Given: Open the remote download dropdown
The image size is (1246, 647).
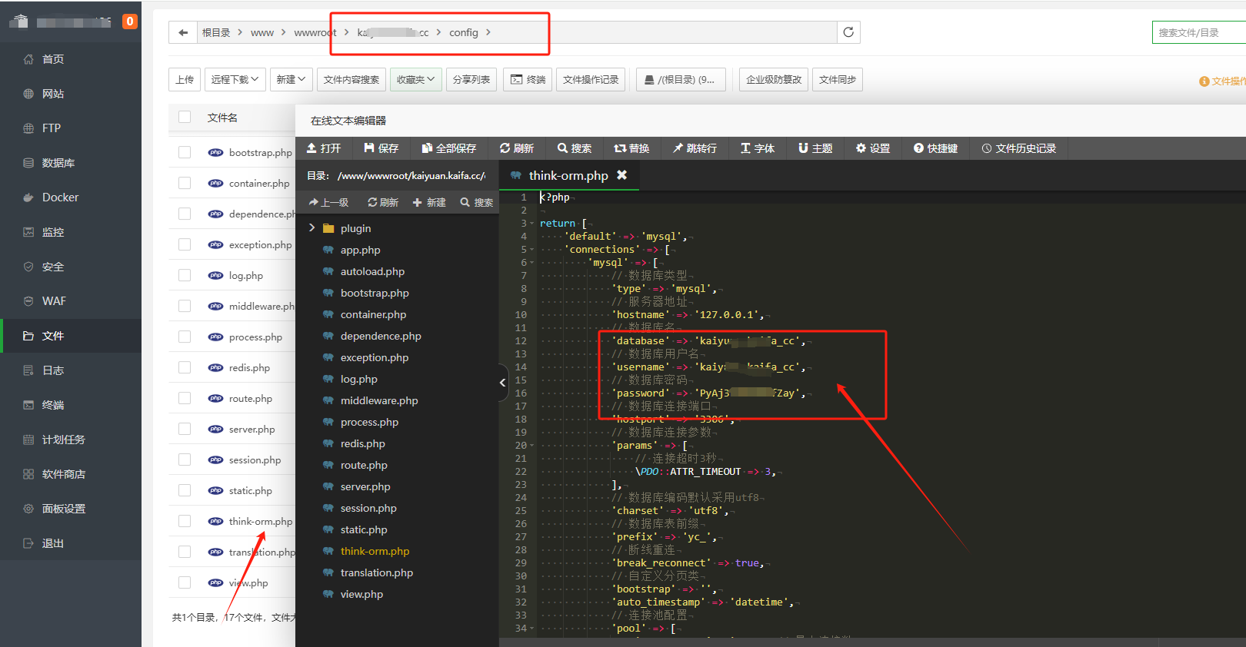Looking at the screenshot, I should coord(235,80).
